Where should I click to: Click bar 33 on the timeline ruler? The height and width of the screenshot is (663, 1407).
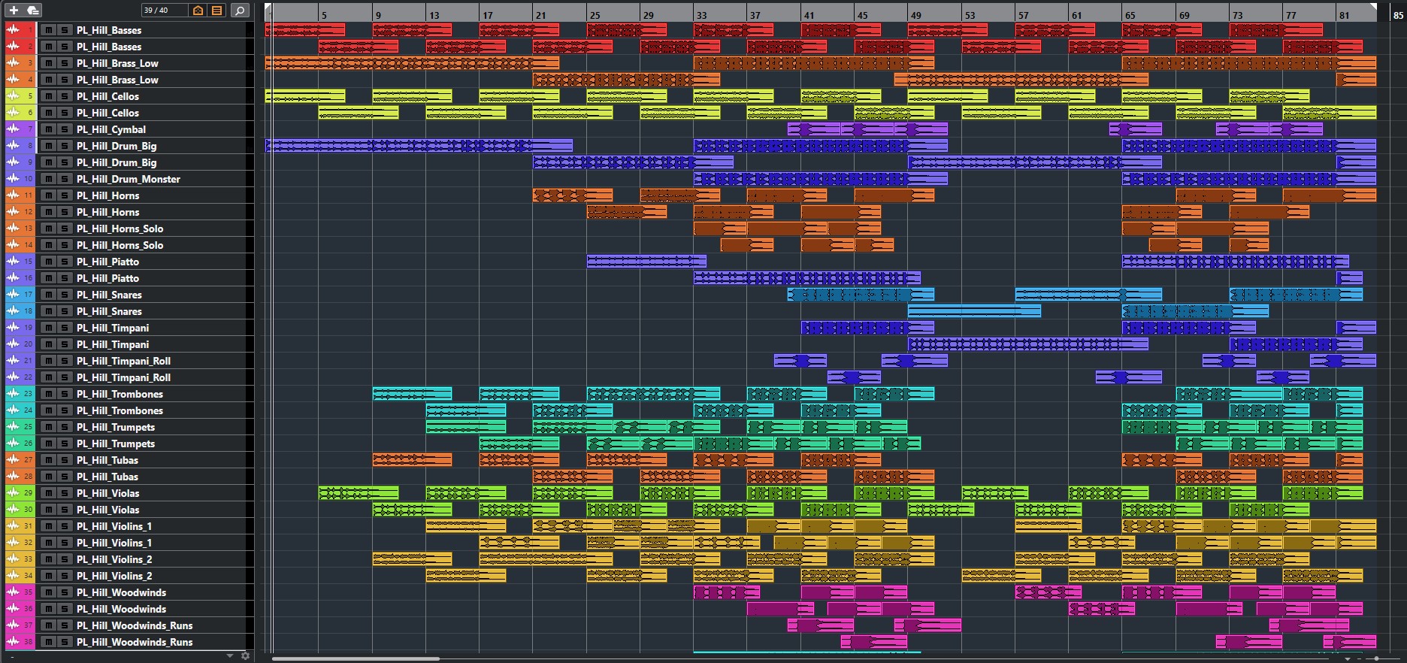(700, 14)
